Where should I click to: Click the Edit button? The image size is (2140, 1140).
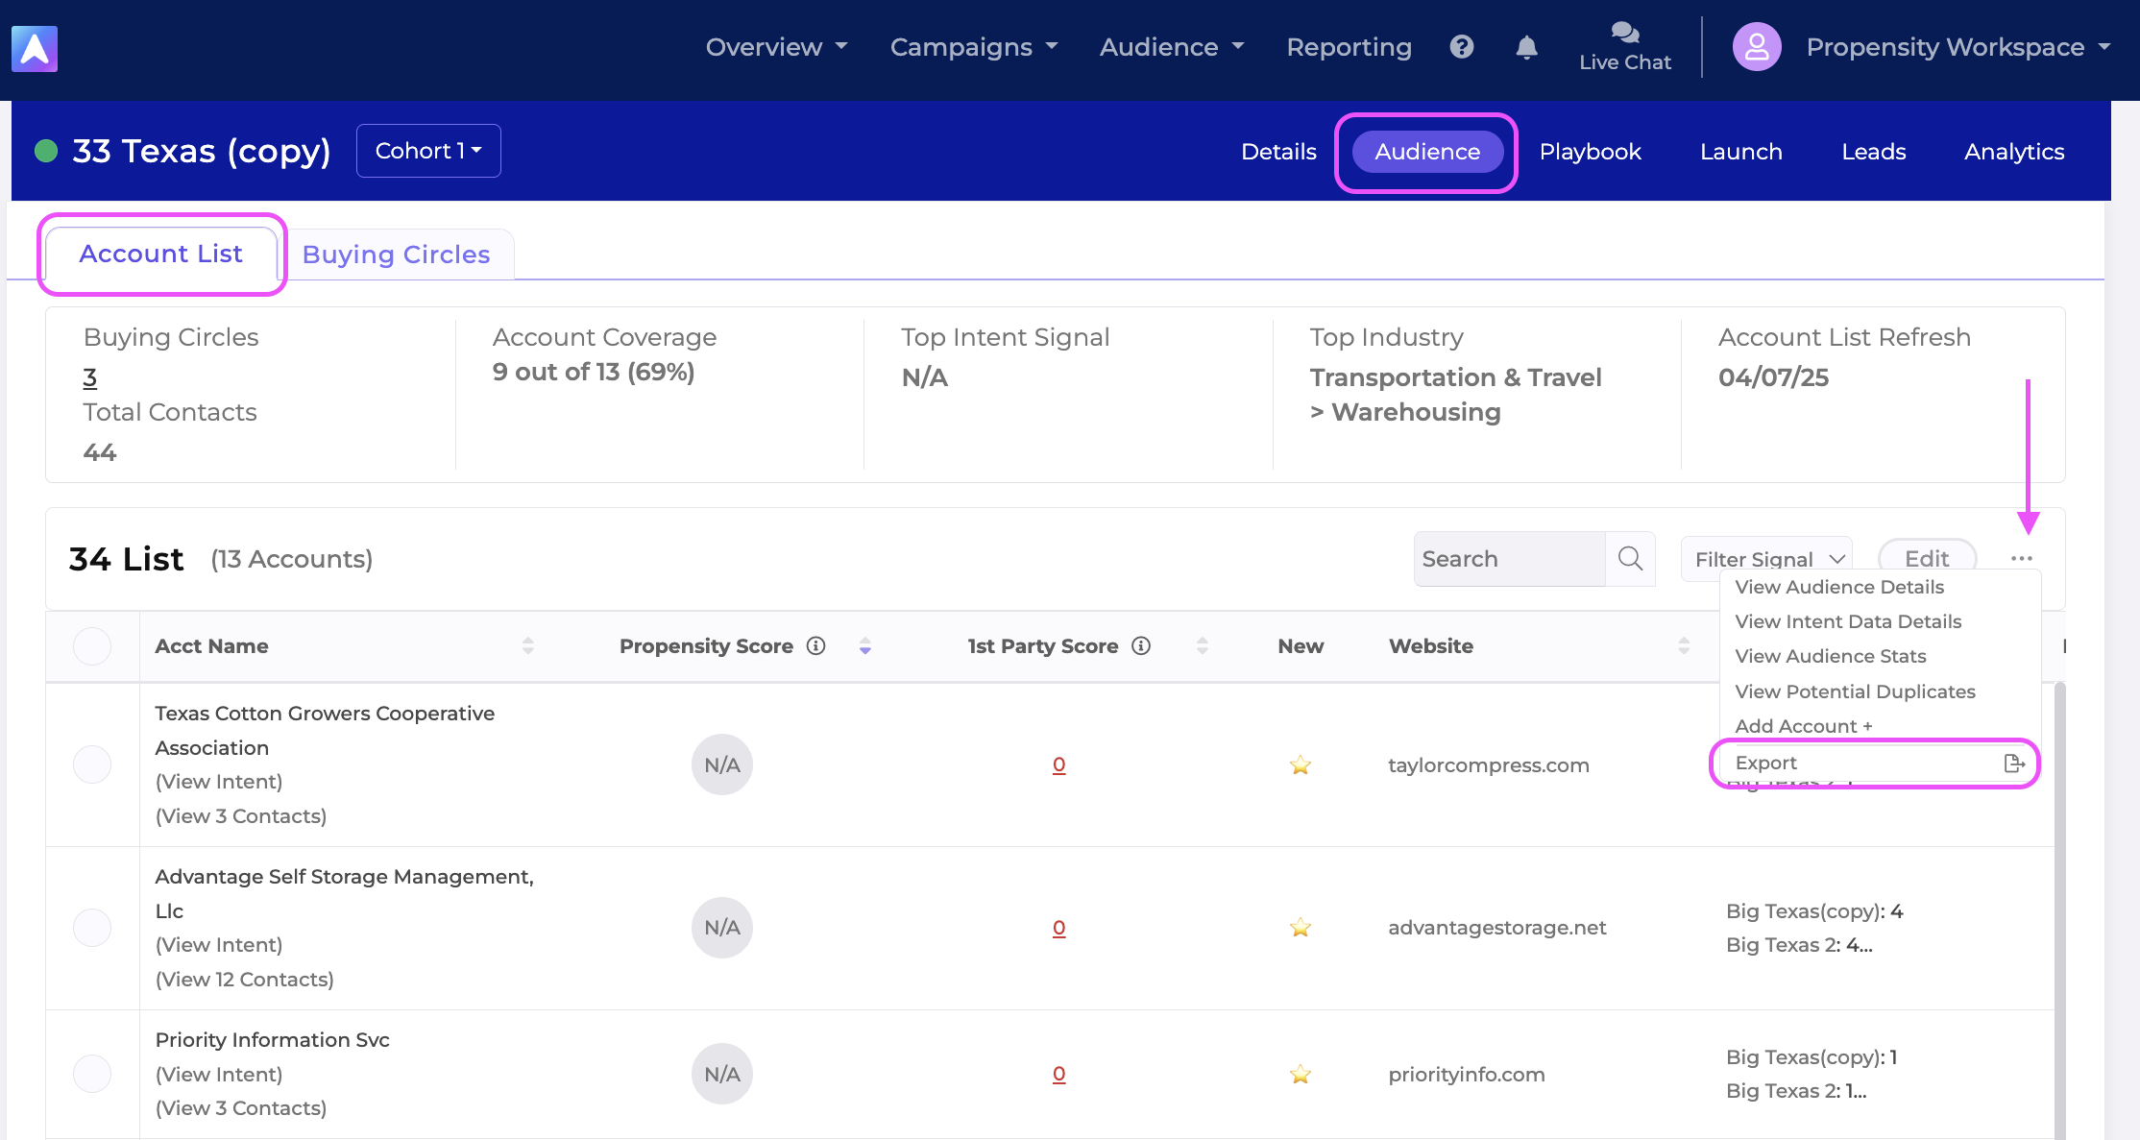pos(1927,558)
